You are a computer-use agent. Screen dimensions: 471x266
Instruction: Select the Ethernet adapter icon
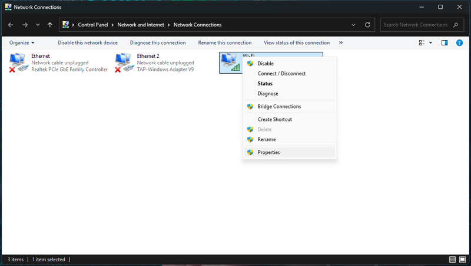click(19, 63)
